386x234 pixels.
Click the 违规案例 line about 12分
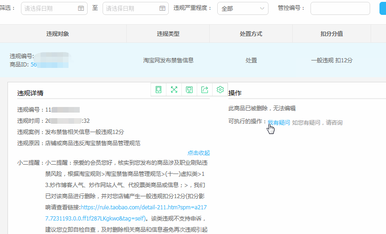click(x=71, y=132)
